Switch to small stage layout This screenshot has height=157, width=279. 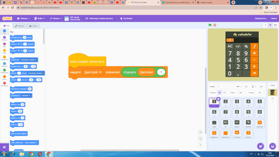[x=265, y=25]
